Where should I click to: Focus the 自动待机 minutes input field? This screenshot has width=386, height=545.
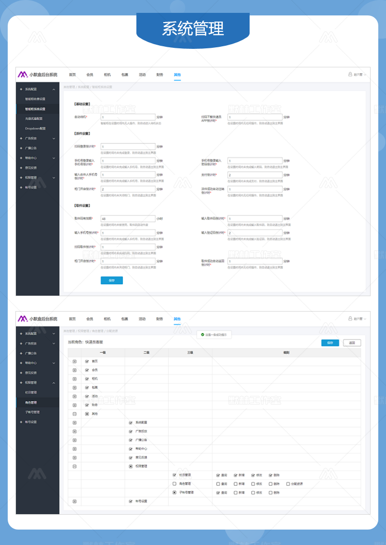coord(128,117)
